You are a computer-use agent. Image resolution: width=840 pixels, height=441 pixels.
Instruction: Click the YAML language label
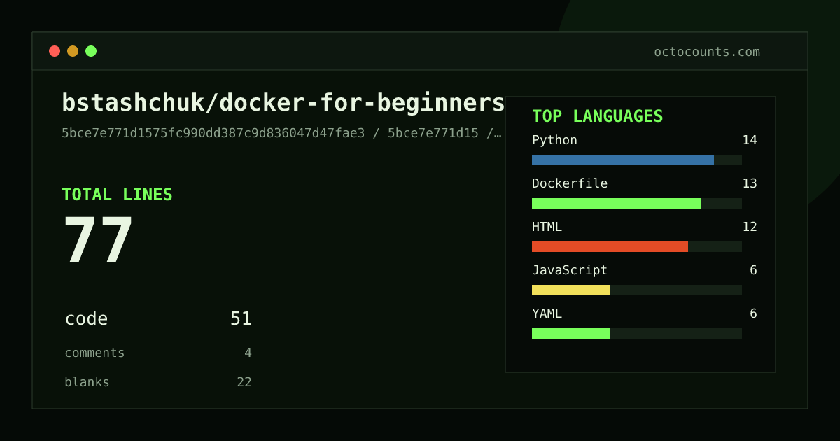(547, 314)
